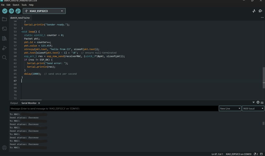The image size is (265, 156).
Task: Click the Verify sketch checkmark button
Action: point(5,11)
